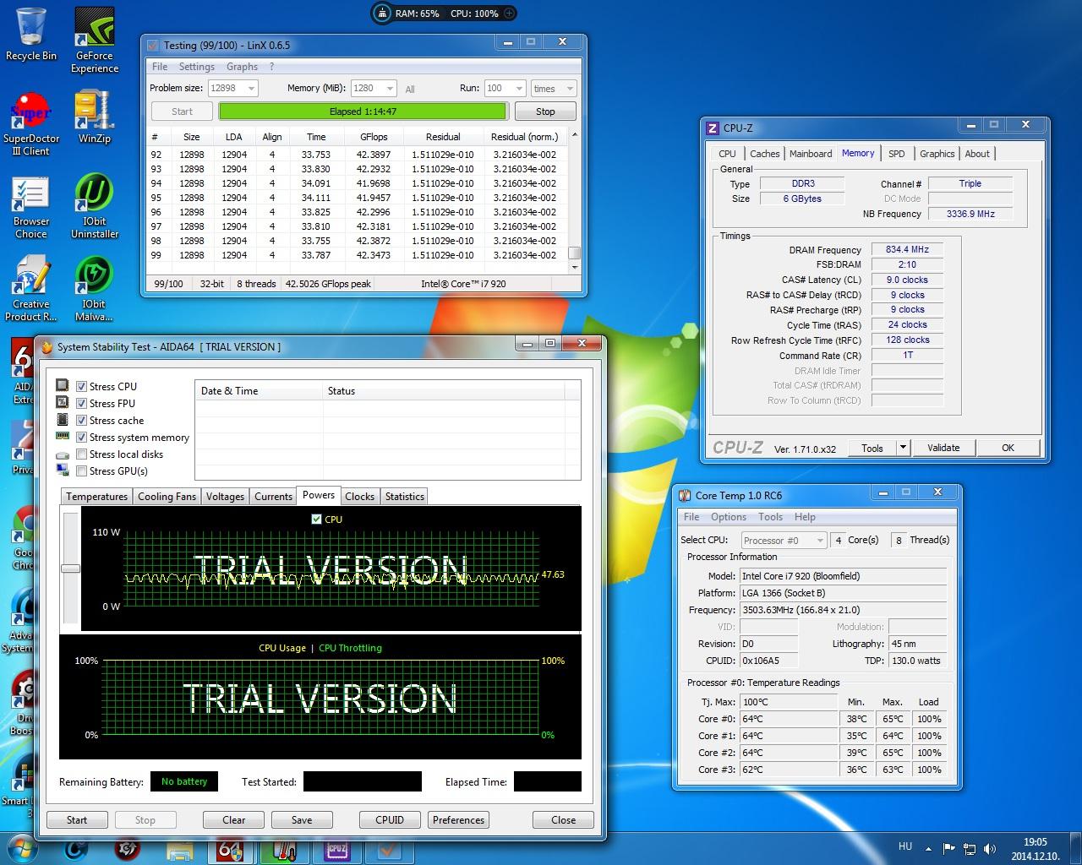Uncheck the Stress CPU checkbox
Viewport: 1082px width, 865px height.
tap(82, 387)
